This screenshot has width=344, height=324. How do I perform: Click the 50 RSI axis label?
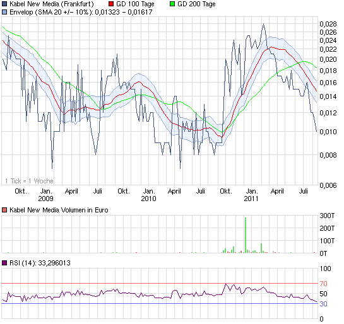click(x=323, y=294)
